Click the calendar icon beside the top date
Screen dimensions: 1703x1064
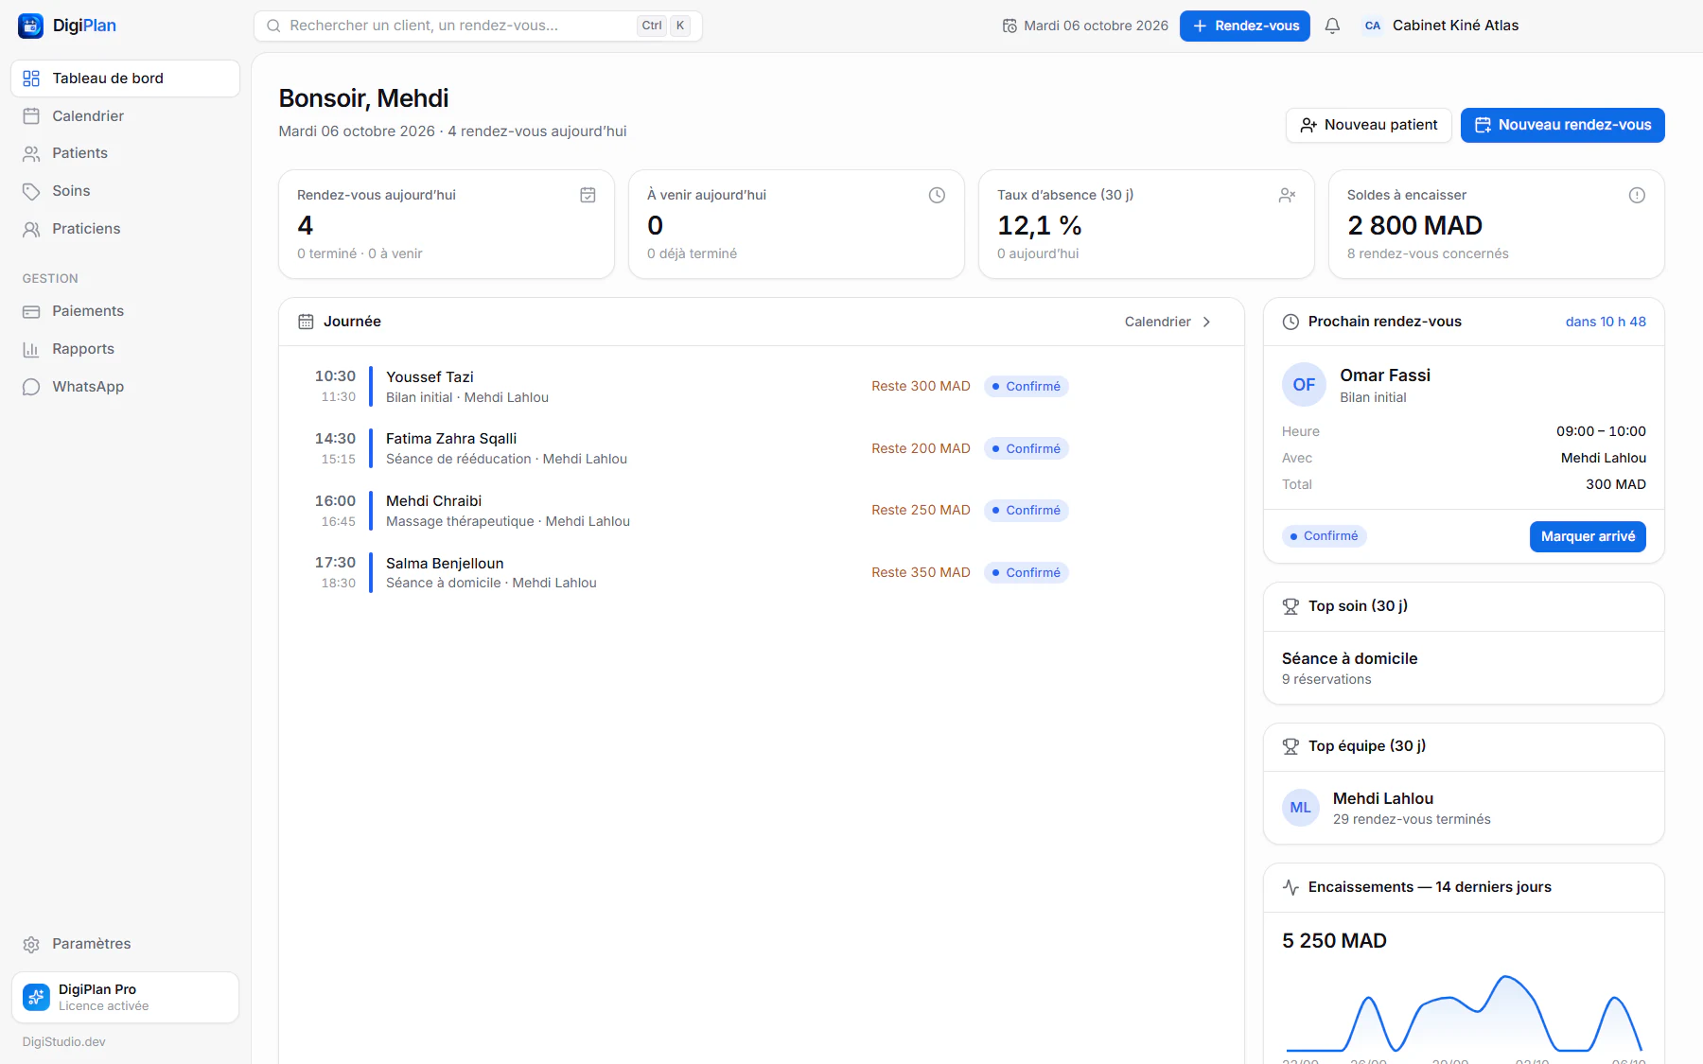1010,26
